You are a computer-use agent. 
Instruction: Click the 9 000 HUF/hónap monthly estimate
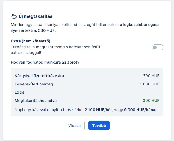click(x=141, y=110)
